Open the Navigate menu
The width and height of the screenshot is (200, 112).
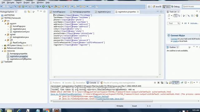[x=10, y=2]
